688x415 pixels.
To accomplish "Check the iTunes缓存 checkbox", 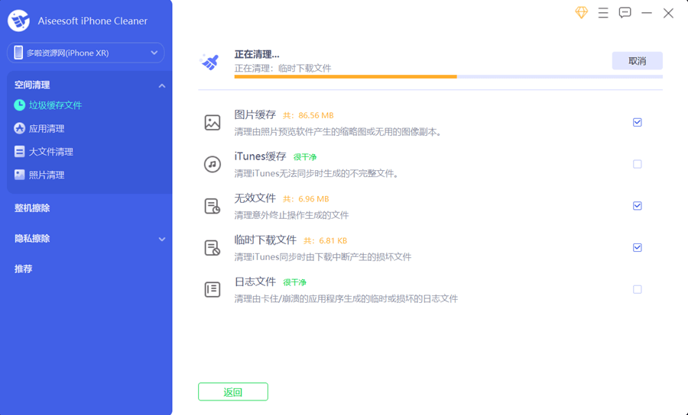I will coord(637,164).
